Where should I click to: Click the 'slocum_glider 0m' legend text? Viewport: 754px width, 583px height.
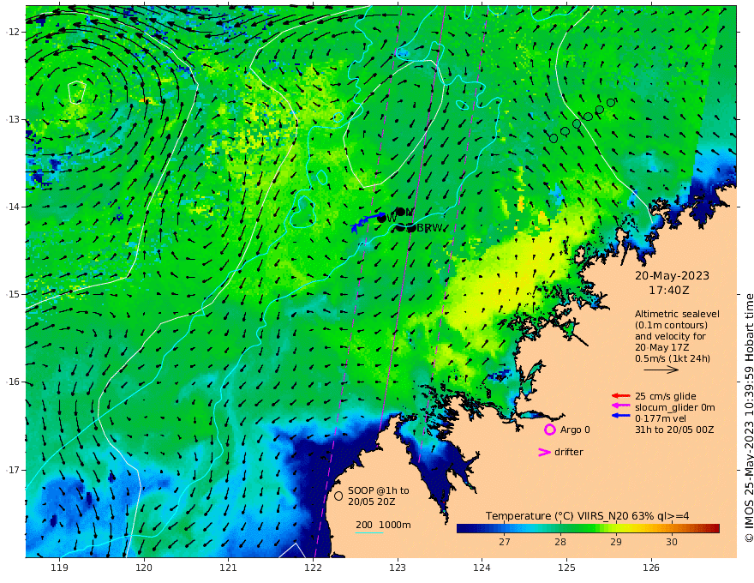(675, 407)
